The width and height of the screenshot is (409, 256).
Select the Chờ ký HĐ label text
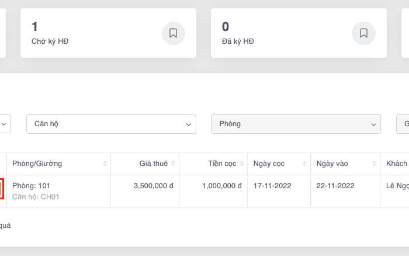click(x=50, y=41)
